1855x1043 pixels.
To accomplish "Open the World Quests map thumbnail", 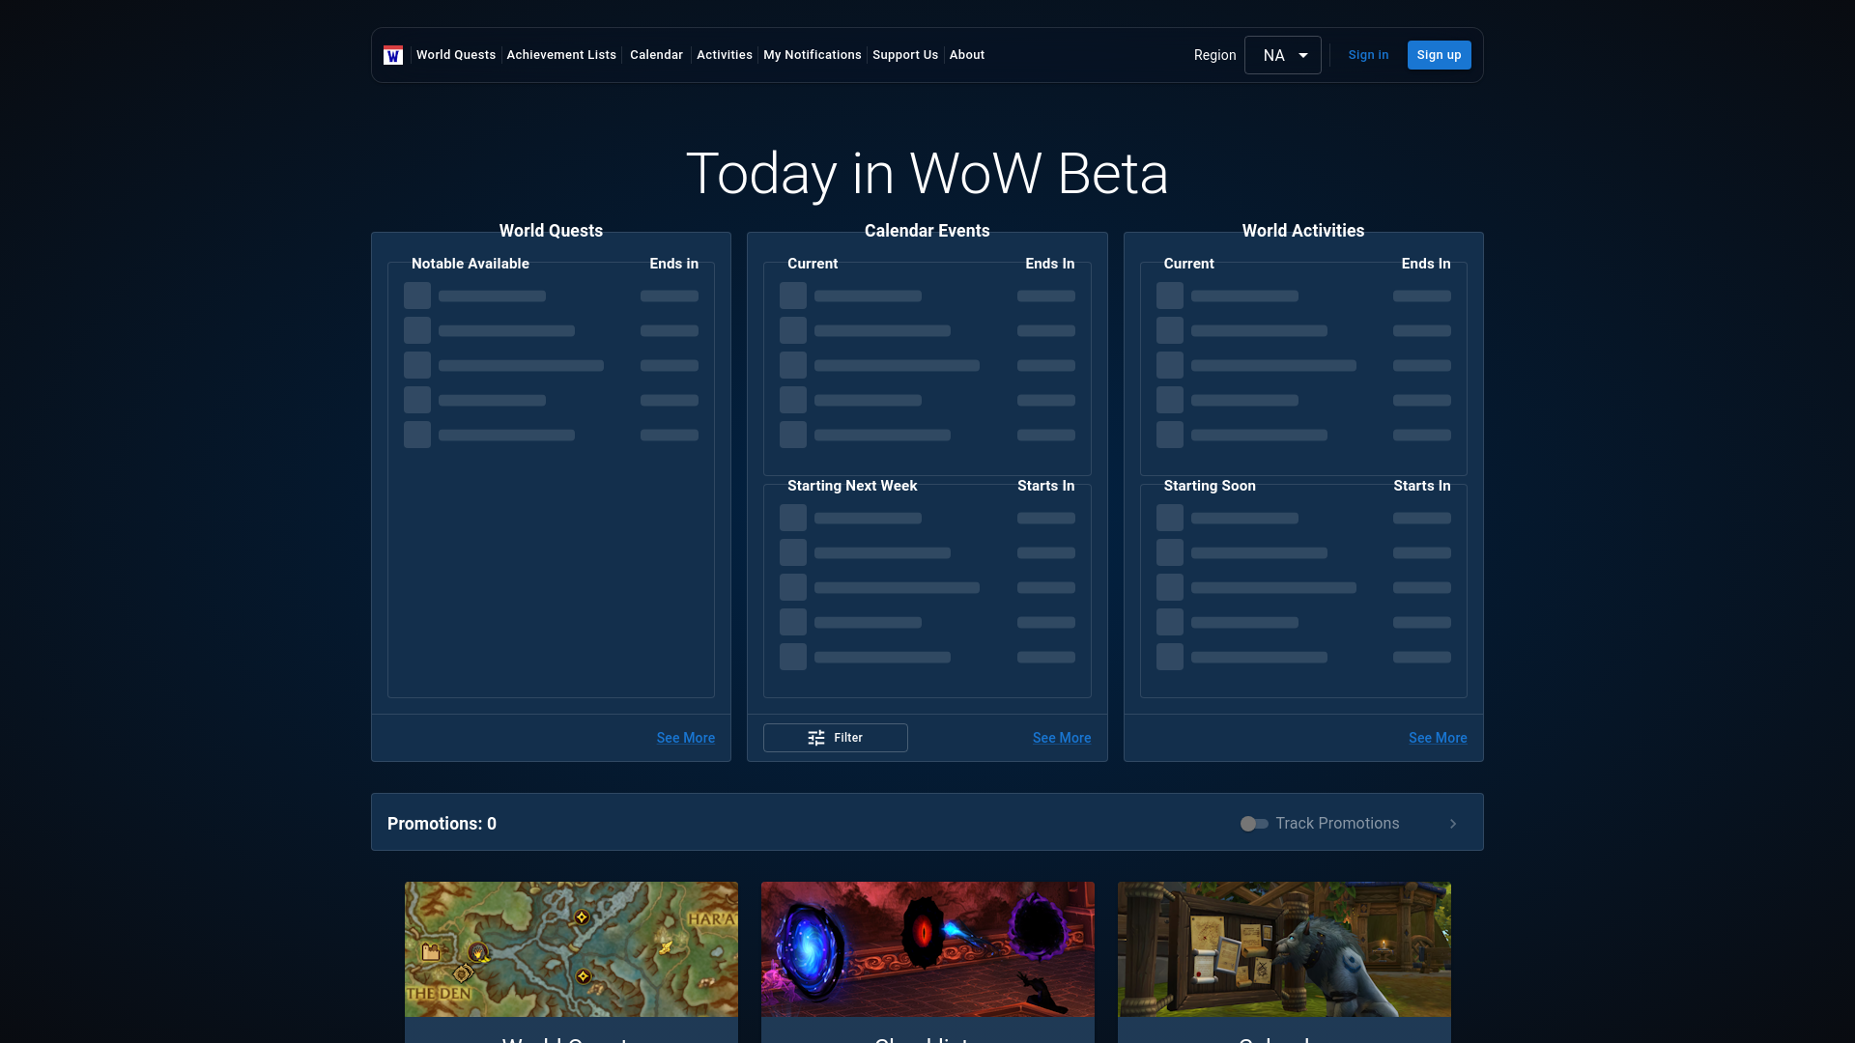I will [x=571, y=949].
